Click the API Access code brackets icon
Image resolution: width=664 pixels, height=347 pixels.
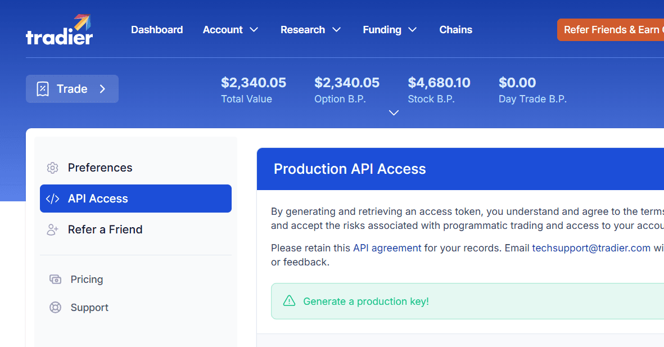(x=52, y=199)
